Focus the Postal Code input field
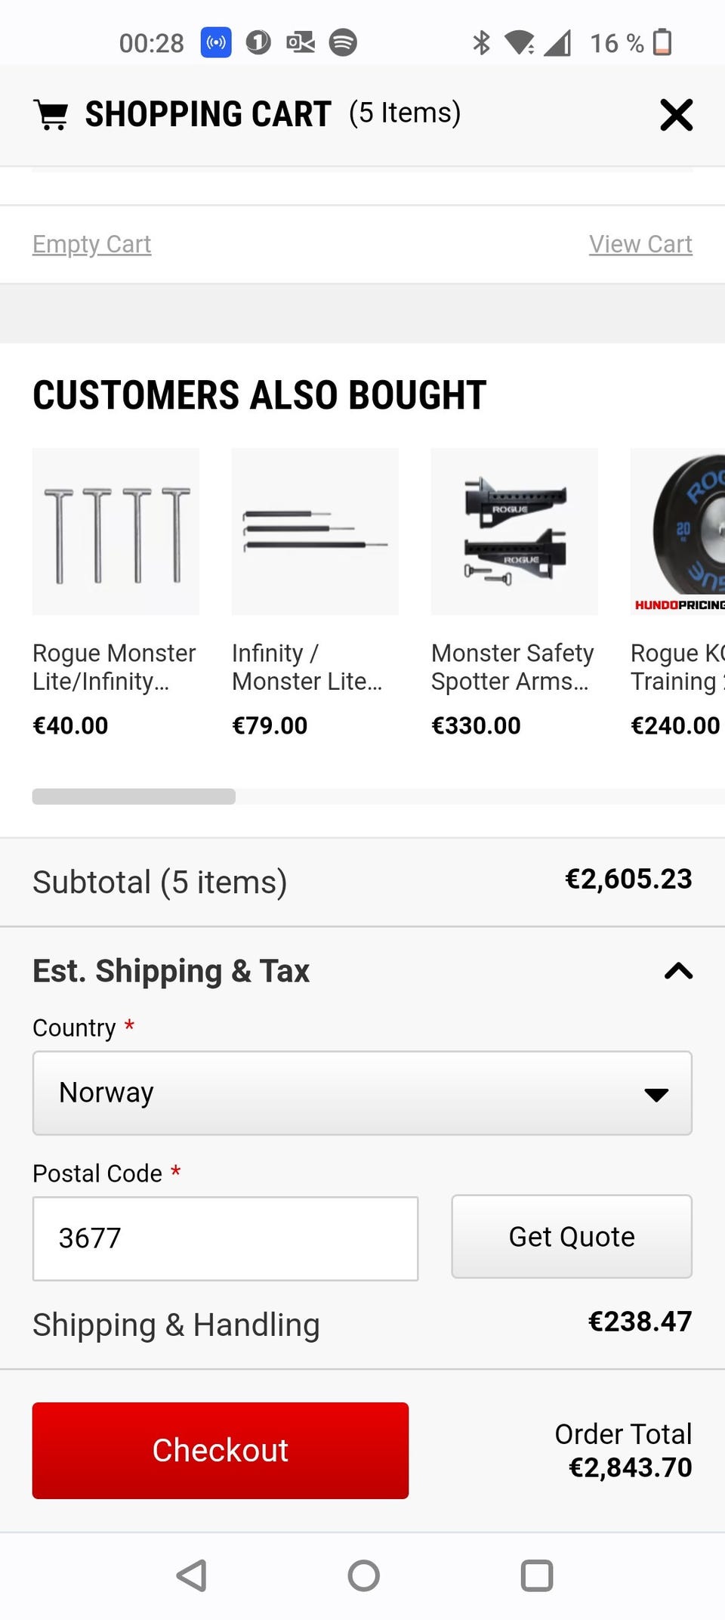Image resolution: width=725 pixels, height=1620 pixels. click(225, 1238)
